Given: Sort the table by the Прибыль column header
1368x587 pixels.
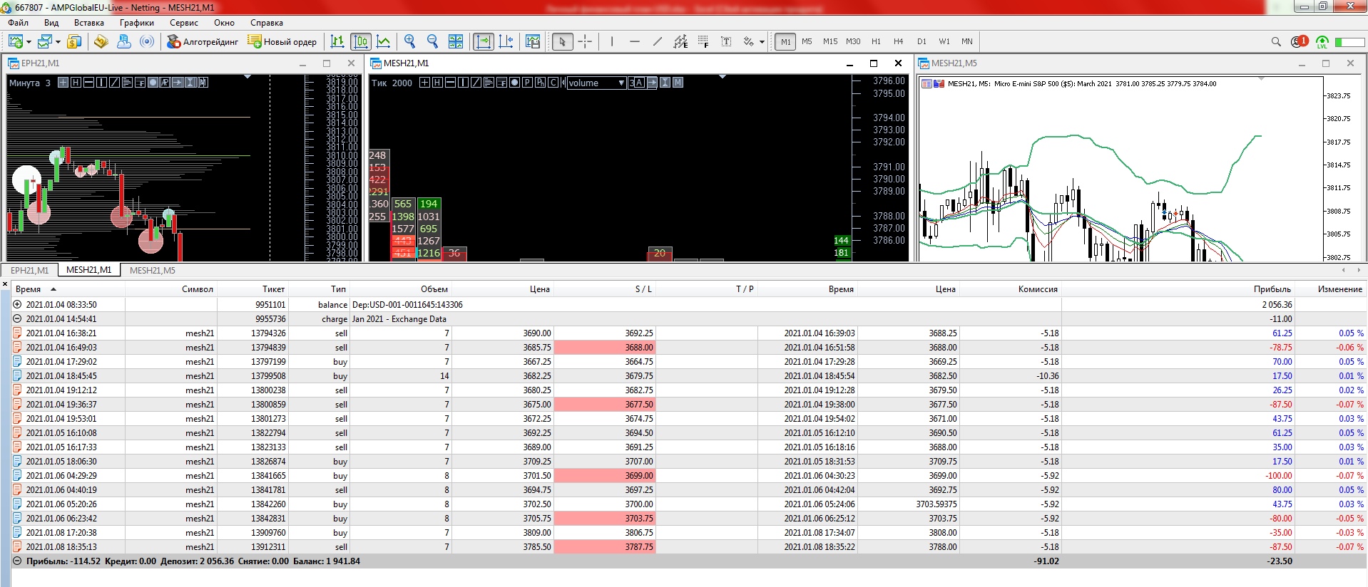Looking at the screenshot, I should [1272, 289].
